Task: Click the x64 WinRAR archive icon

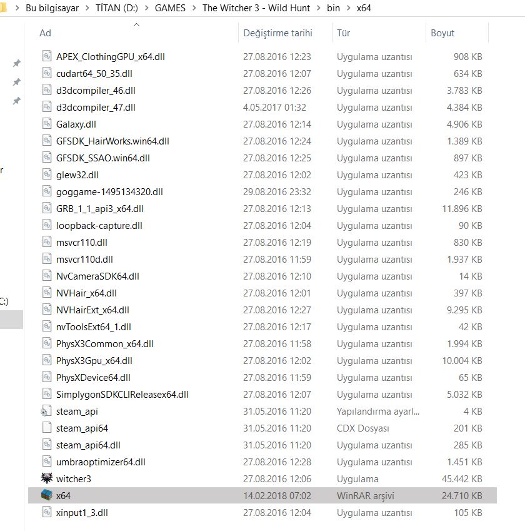Action: pyautogui.click(x=47, y=495)
